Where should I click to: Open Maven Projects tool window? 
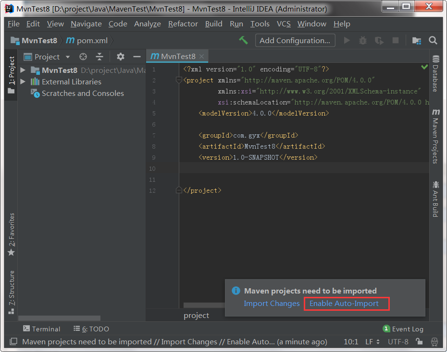435,136
